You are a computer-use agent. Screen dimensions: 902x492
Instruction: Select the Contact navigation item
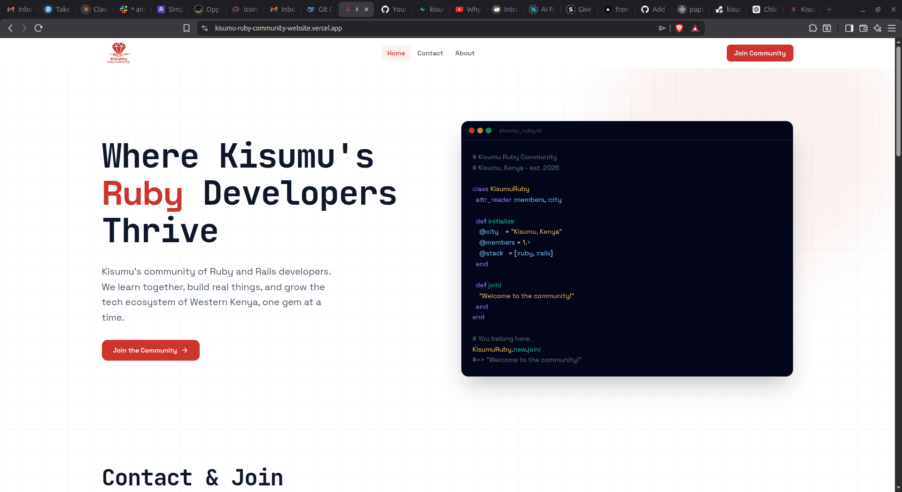[430, 53]
